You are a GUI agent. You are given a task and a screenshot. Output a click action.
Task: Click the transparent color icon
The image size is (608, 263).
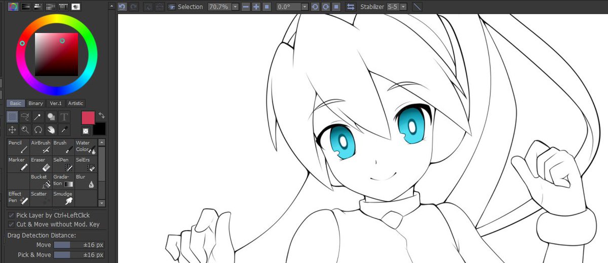(x=85, y=131)
